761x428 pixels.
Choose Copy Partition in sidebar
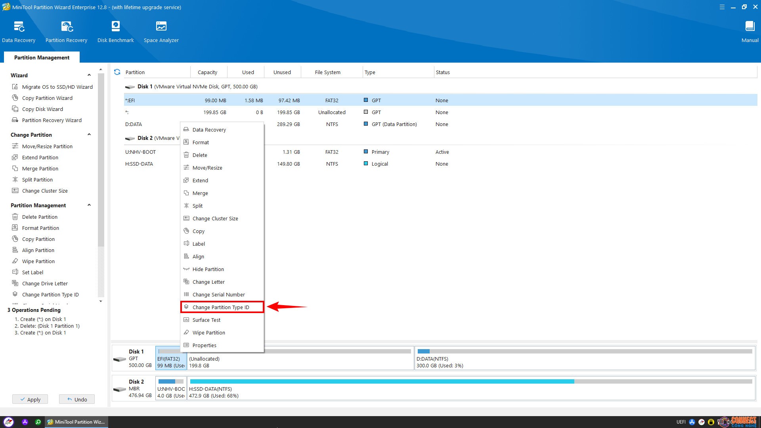pyautogui.click(x=34, y=239)
